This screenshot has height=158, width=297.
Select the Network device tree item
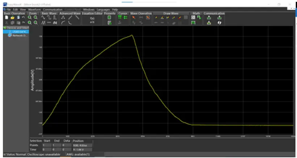18,35
